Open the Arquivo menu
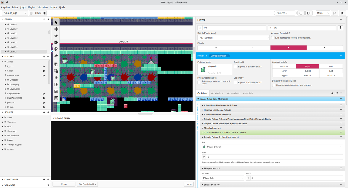The image size is (348, 188). click(x=6, y=7)
